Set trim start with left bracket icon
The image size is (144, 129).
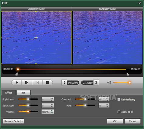tap(64, 83)
